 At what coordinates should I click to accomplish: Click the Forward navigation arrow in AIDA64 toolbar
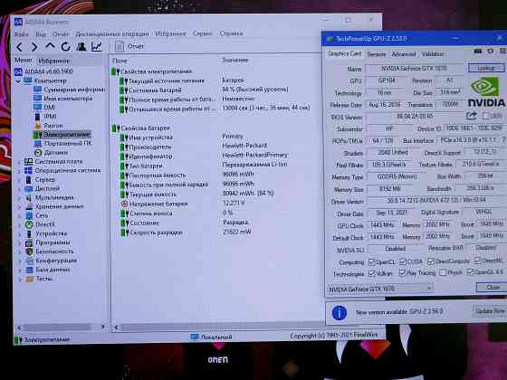[34, 47]
